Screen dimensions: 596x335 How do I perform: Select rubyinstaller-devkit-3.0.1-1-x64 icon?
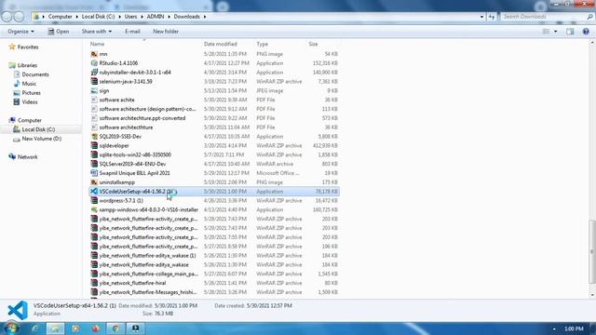[94, 73]
